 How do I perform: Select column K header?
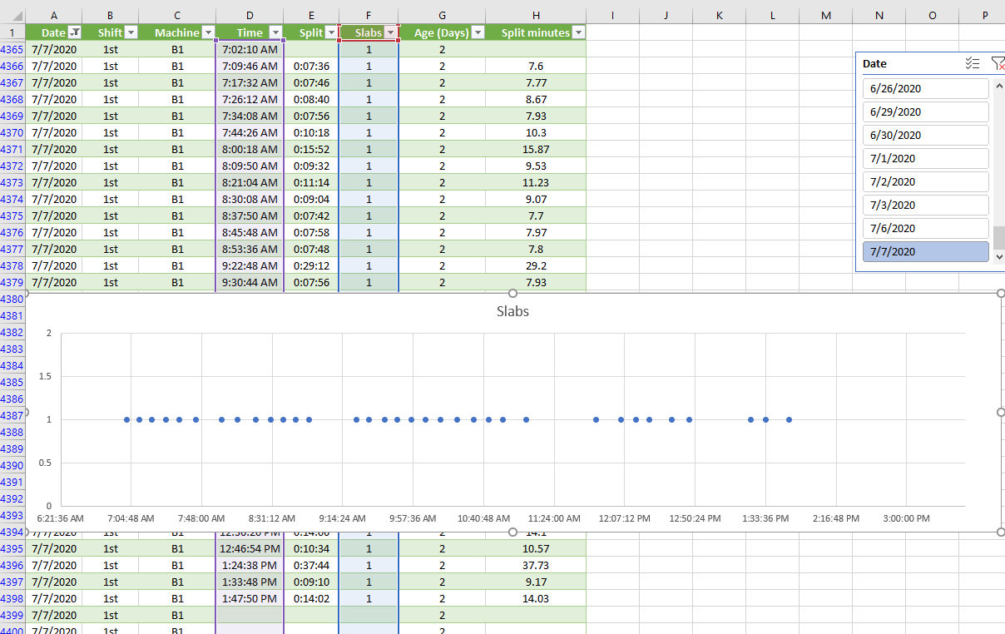719,15
